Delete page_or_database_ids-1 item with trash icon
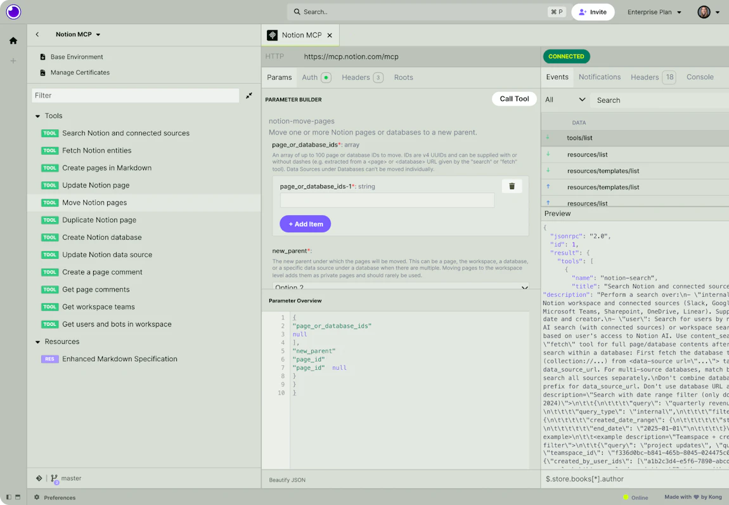This screenshot has width=729, height=505. click(512, 186)
